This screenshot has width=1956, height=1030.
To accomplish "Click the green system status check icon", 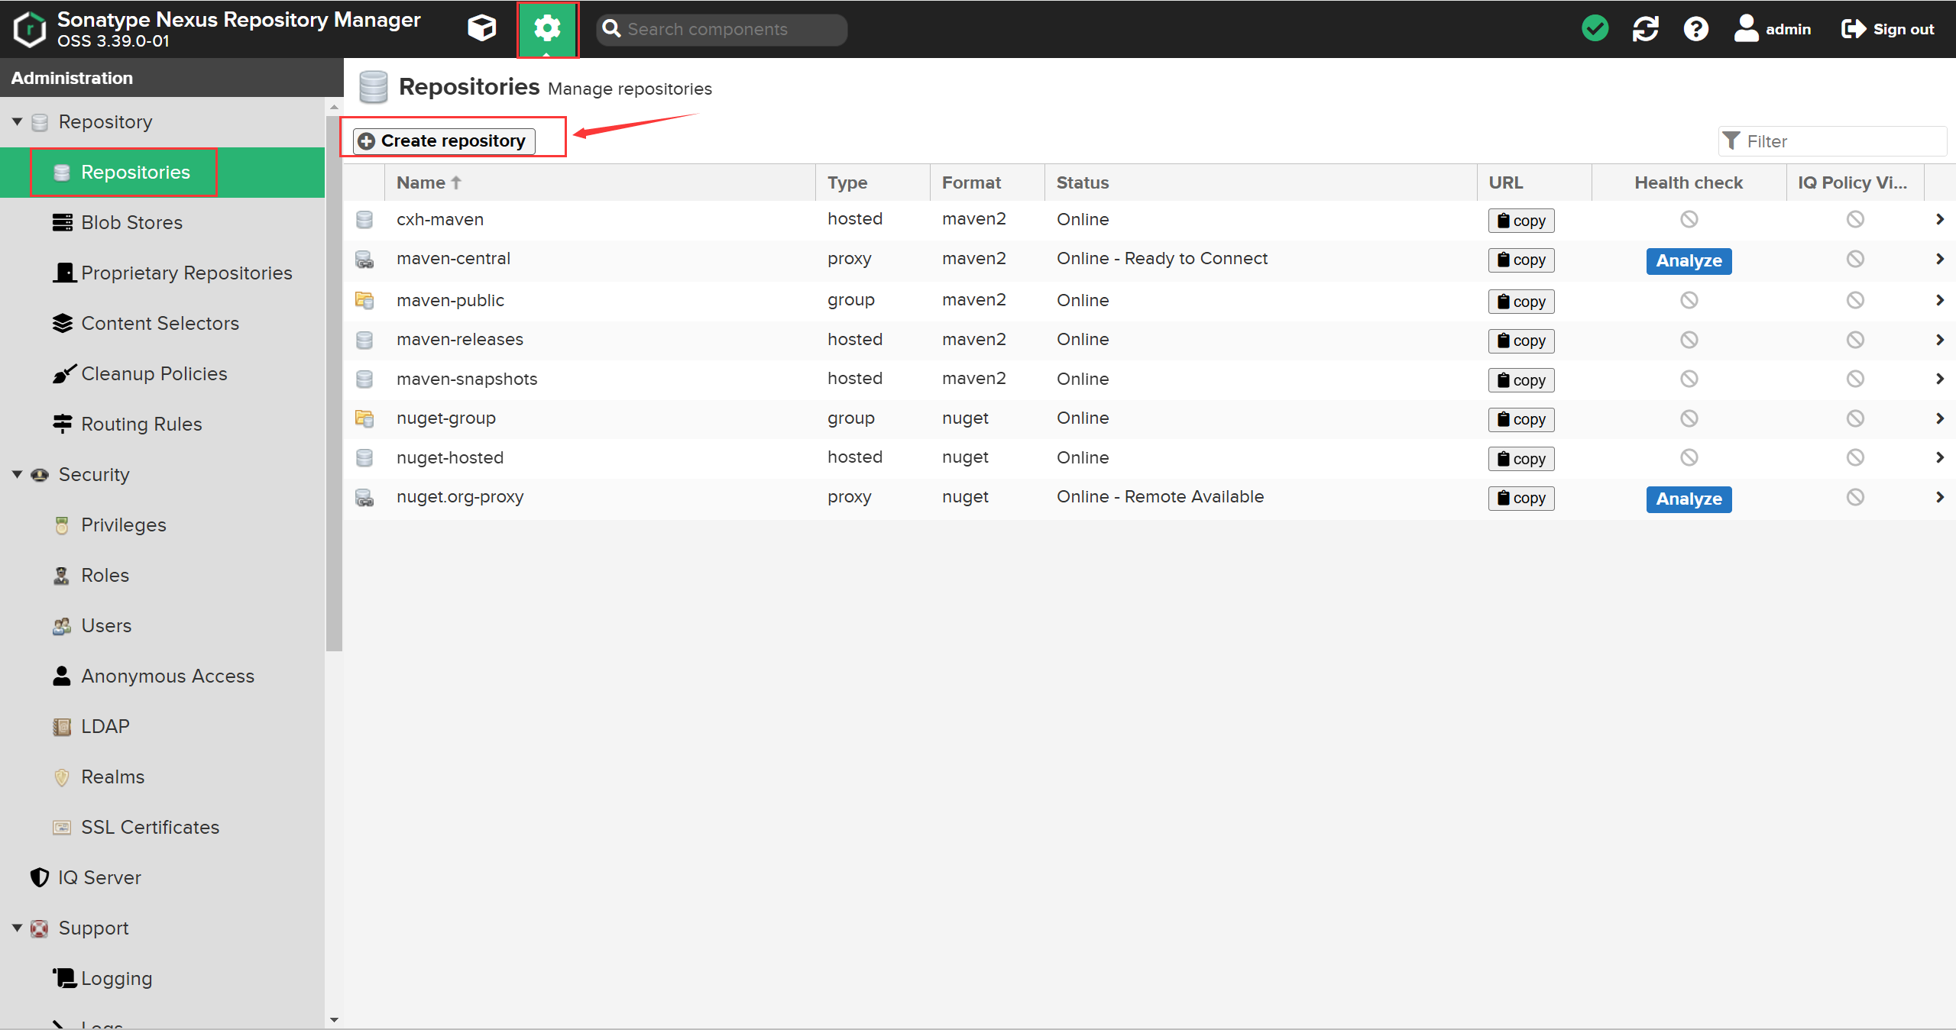I will click(1595, 29).
